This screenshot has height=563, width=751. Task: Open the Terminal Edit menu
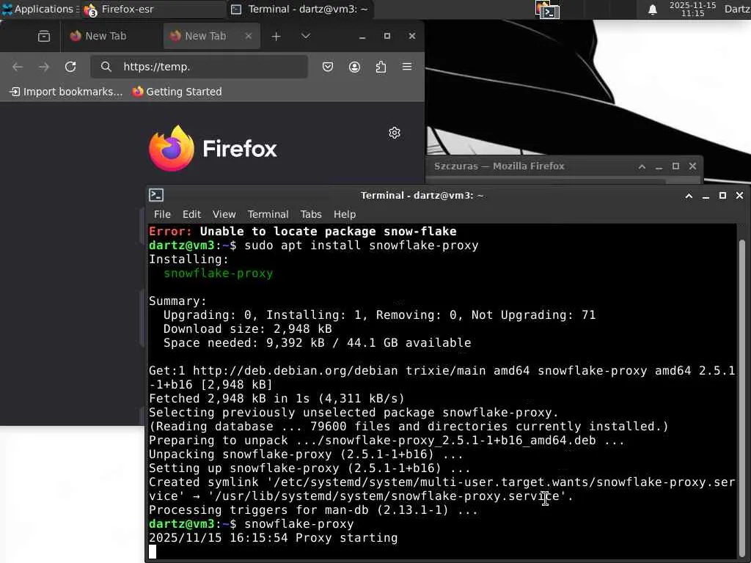(x=191, y=214)
